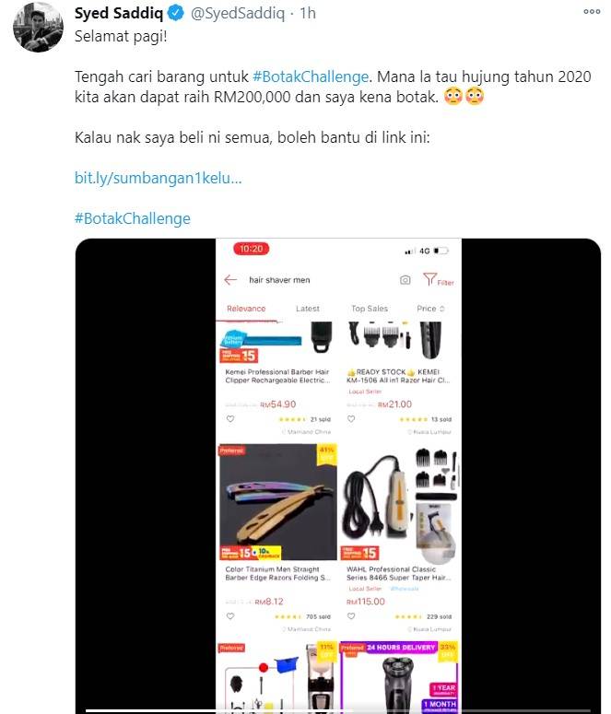Like the Kemei Professional Barber clipper
This screenshot has width=611, height=714.
[x=230, y=419]
